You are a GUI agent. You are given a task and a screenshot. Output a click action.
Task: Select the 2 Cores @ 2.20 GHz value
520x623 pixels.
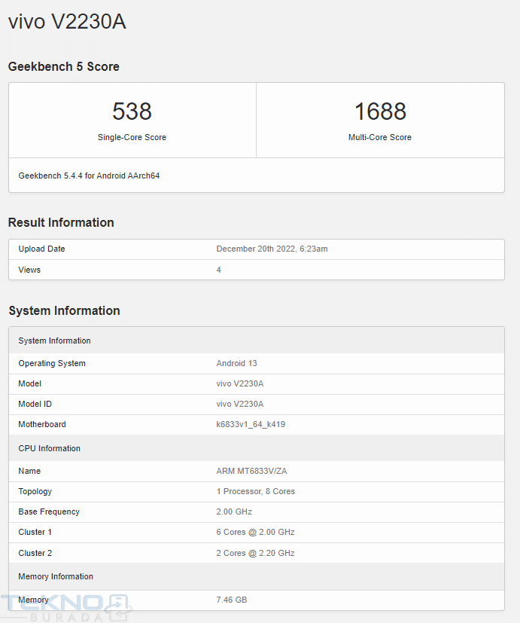pos(256,553)
